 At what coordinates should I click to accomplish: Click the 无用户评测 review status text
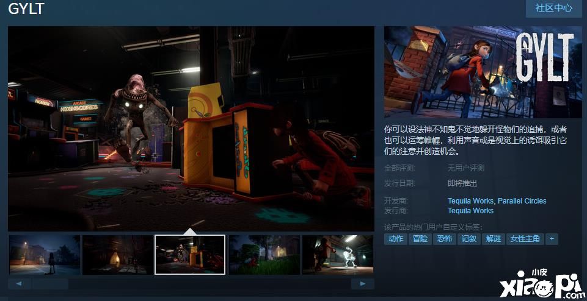coord(466,168)
